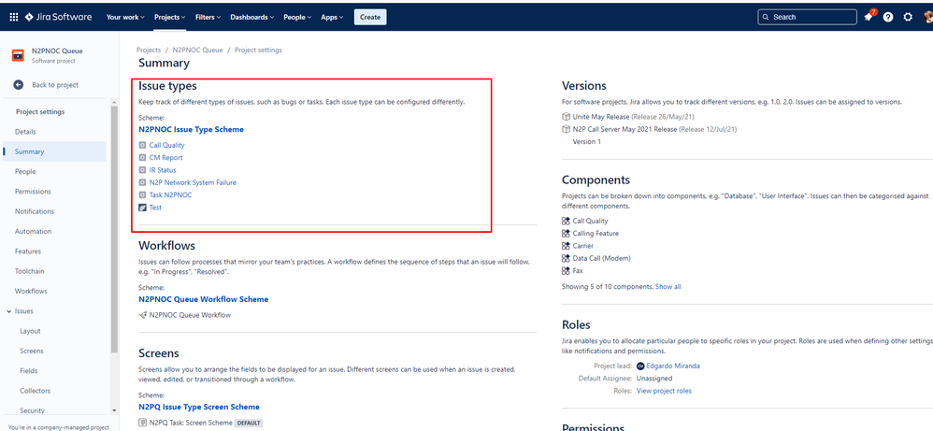
Task: Open the settings gear icon
Action: [908, 17]
